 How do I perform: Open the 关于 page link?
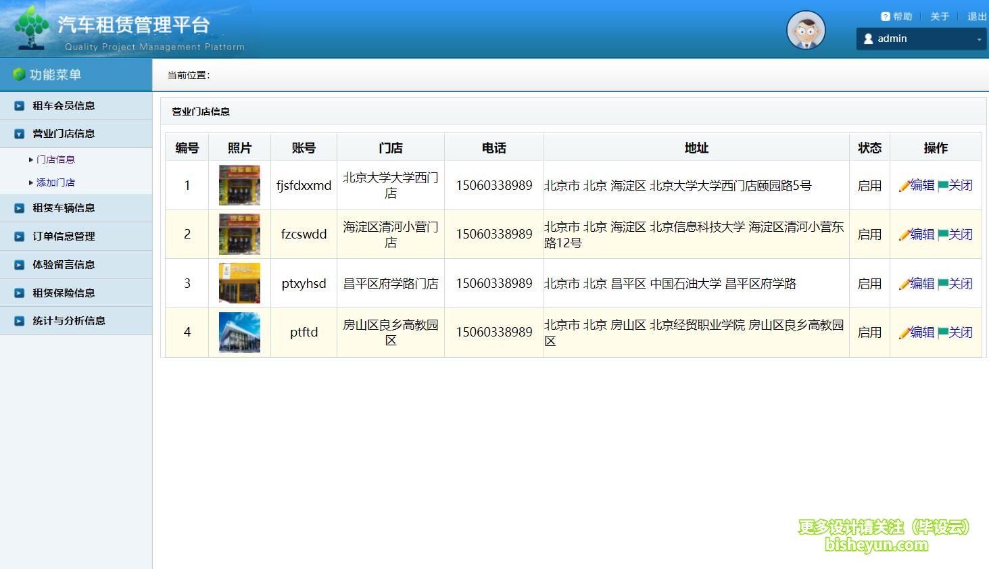coord(940,16)
